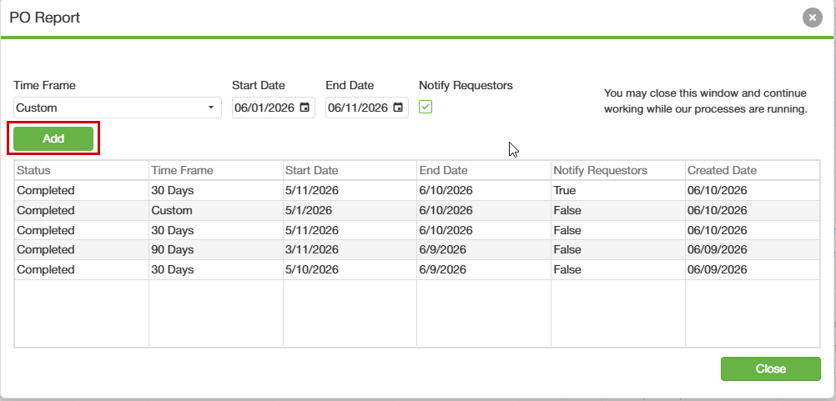Screen dimensions: 836x401
Task: Uncheck the Notify Requestors checkbox
Action: pos(426,107)
